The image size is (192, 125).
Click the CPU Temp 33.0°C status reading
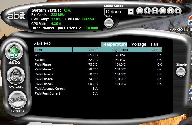tap(56, 19)
